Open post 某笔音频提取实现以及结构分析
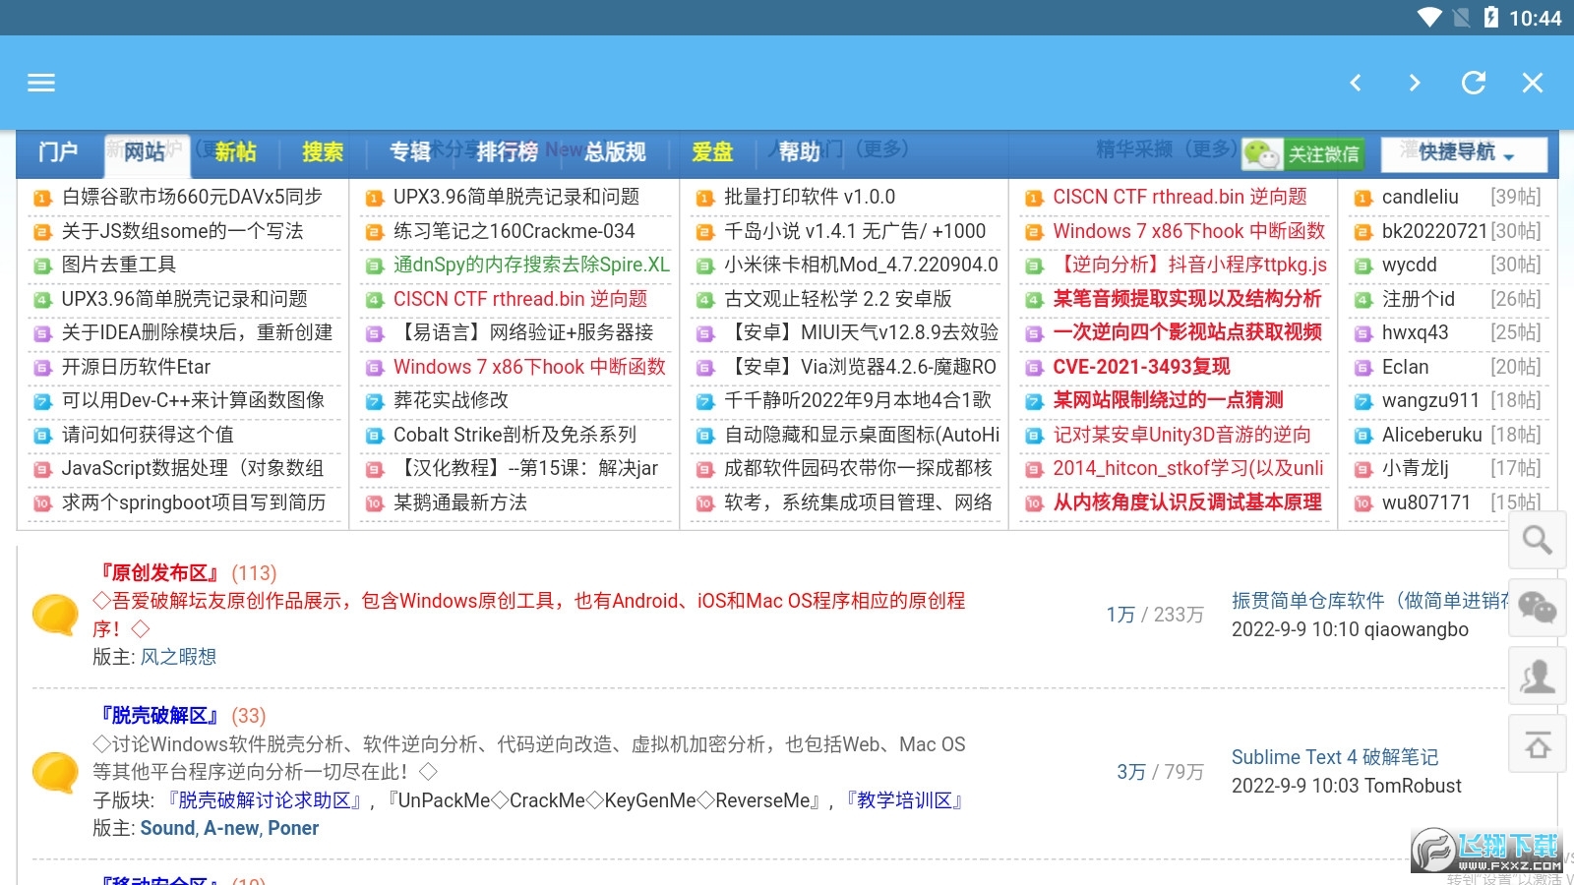This screenshot has height=885, width=1574. coord(1187,299)
